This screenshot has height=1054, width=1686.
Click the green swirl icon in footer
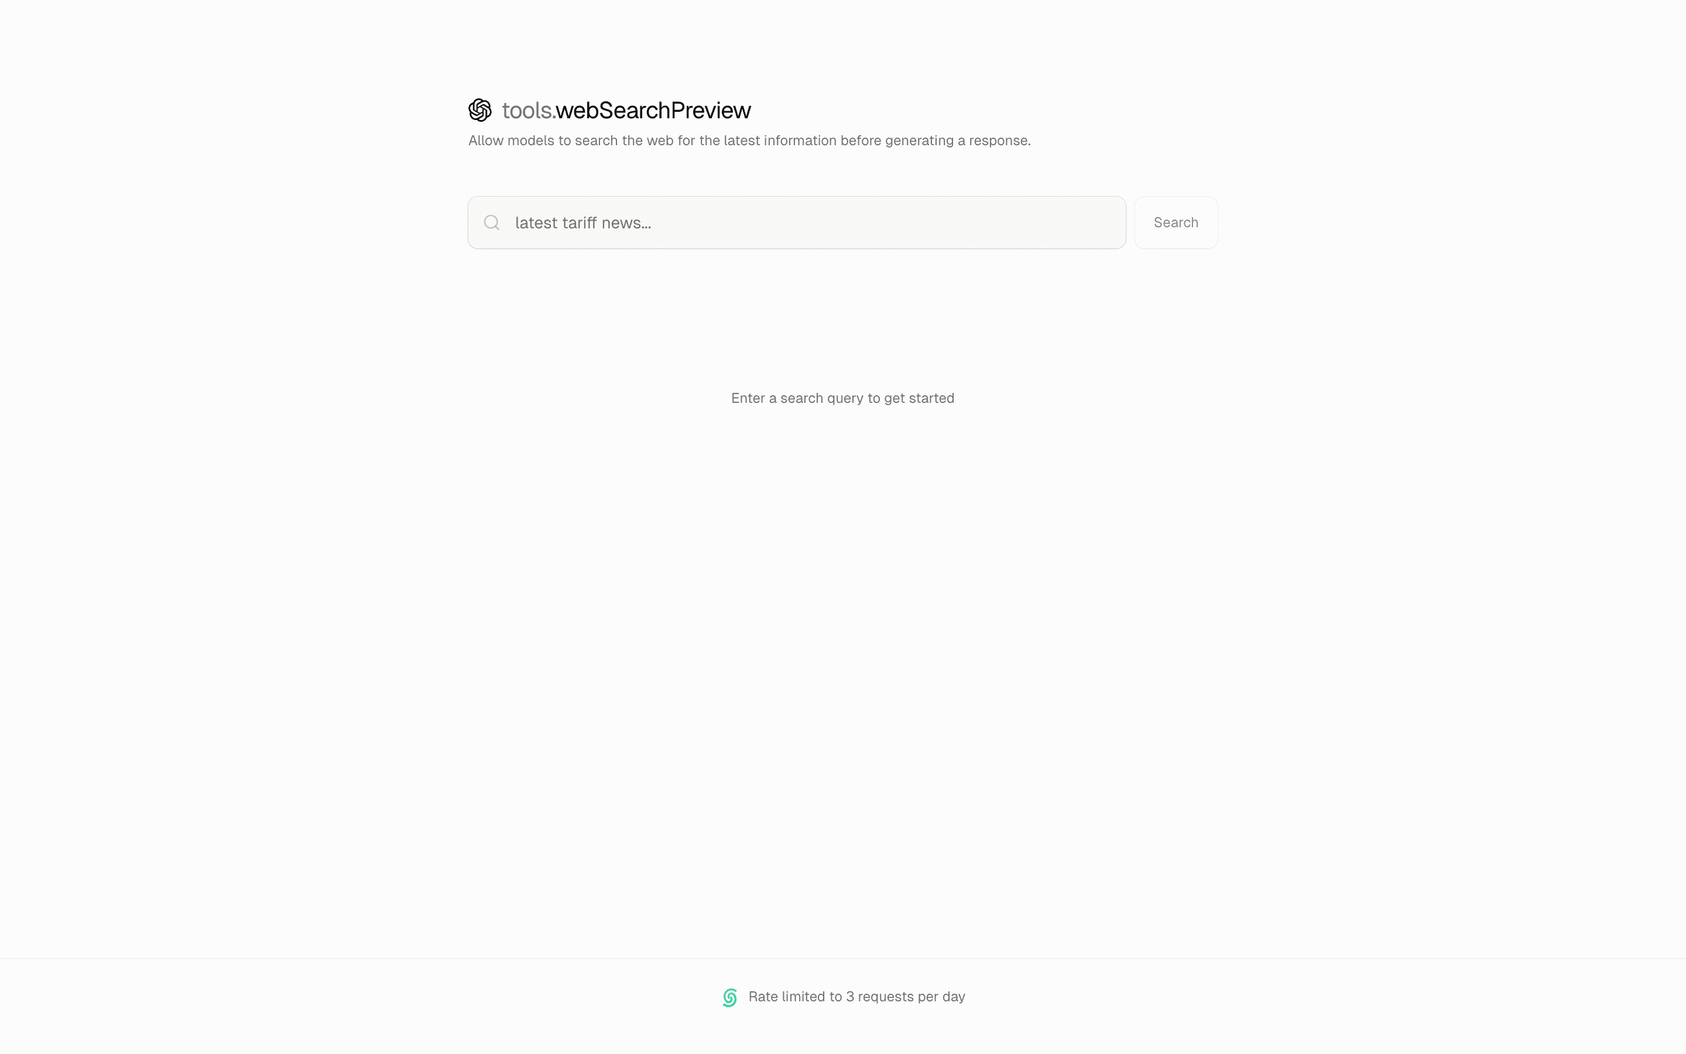coord(730,998)
